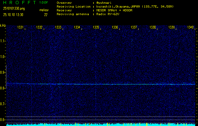Jump to the 1333 time marker
This screenshot has height=126, width=198.
point(59,28)
